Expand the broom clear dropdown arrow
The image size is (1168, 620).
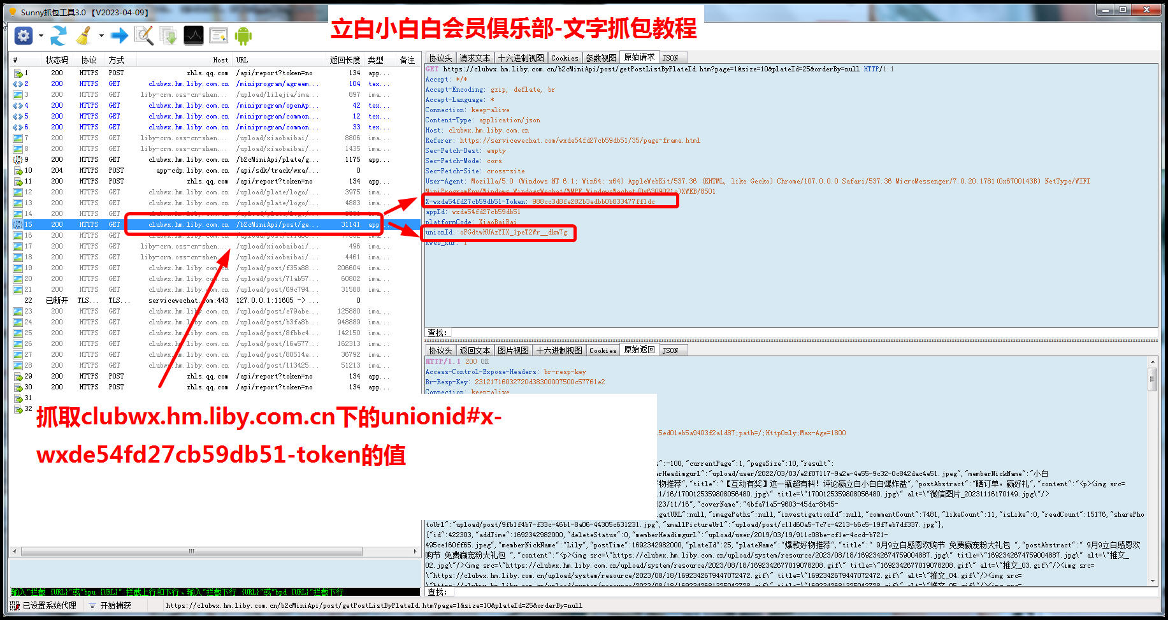coord(101,36)
